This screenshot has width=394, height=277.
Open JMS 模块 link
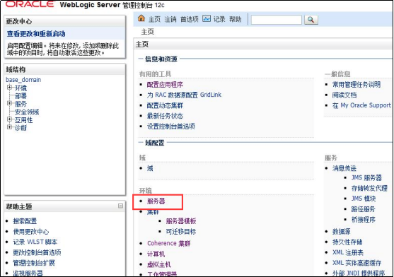(x=364, y=199)
